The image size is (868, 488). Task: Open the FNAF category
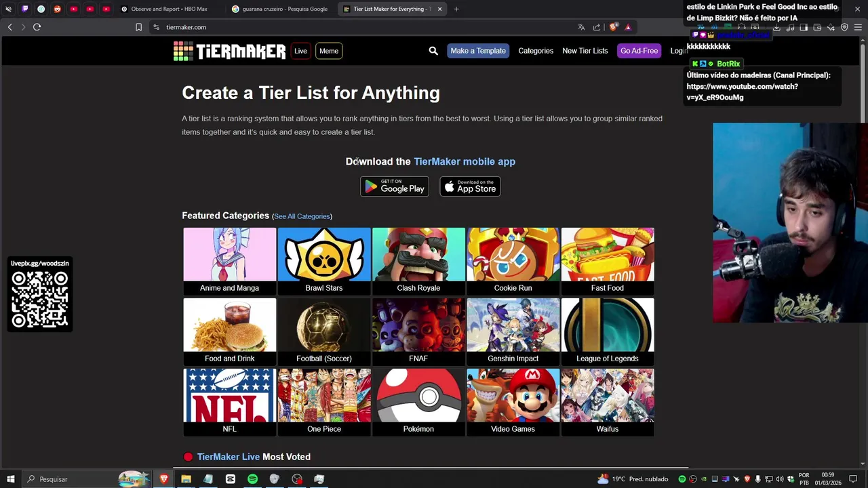pos(418,331)
